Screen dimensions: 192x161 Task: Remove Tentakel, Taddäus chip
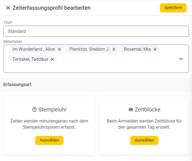[53, 59]
